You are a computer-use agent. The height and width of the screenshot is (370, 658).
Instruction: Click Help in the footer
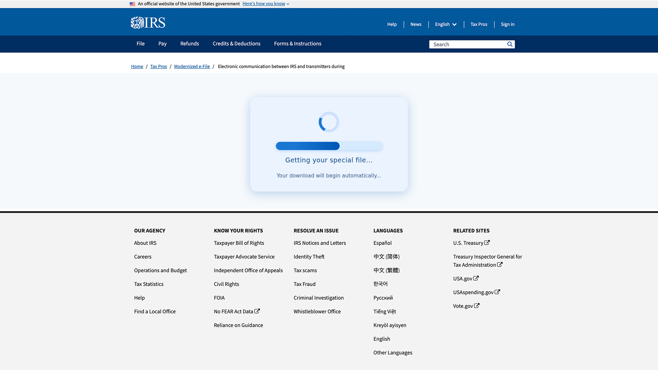click(x=139, y=298)
